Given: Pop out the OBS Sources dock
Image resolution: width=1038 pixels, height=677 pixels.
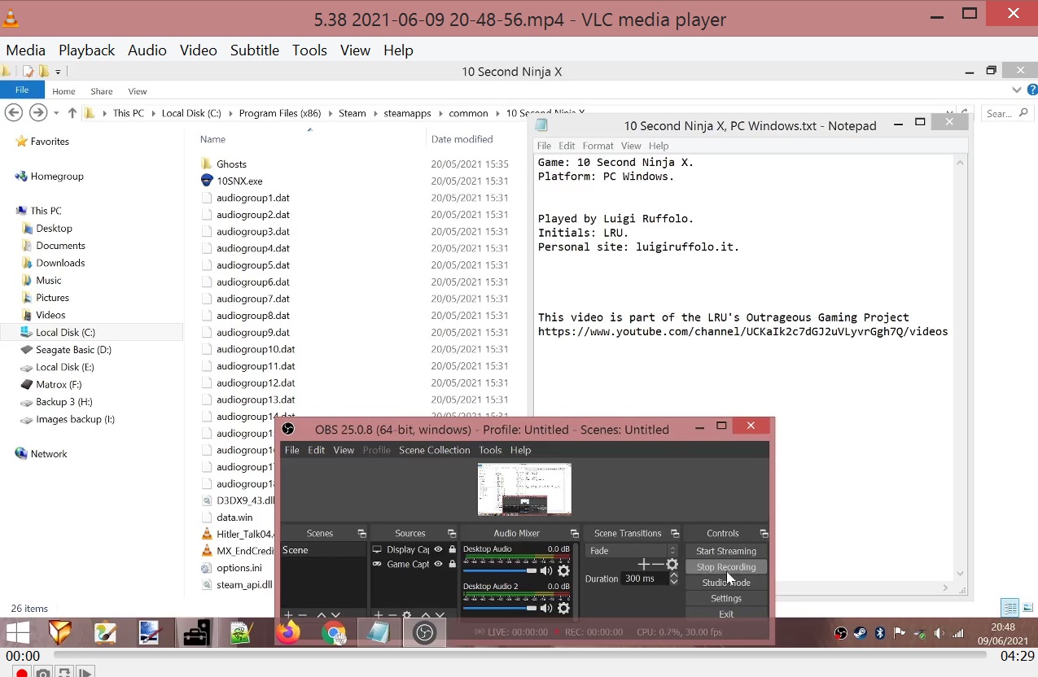Looking at the screenshot, I should click(452, 533).
